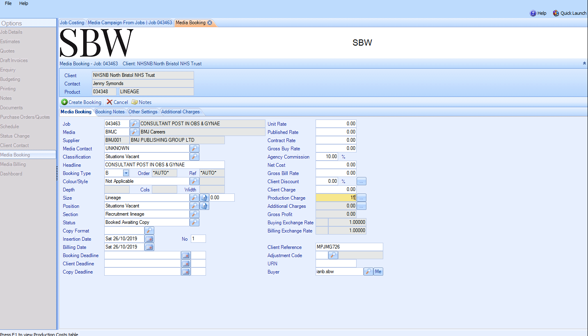Select Media Billing in Options sidebar
The width and height of the screenshot is (588, 336).
[x=13, y=164]
